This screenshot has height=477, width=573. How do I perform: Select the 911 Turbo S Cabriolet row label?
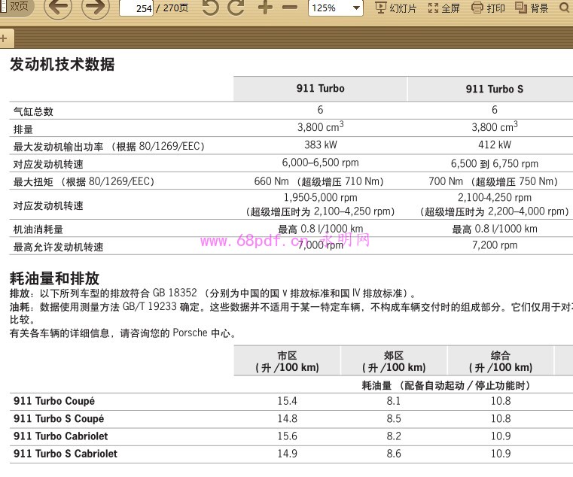pyautogui.click(x=66, y=453)
